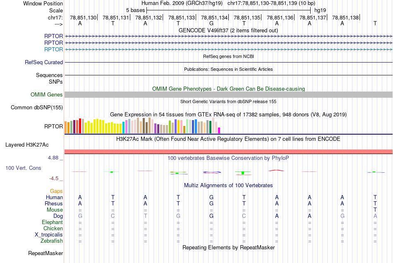This screenshot has height=263, width=393.
Task: Select the Mouse alignment row label
Action: click(55, 210)
